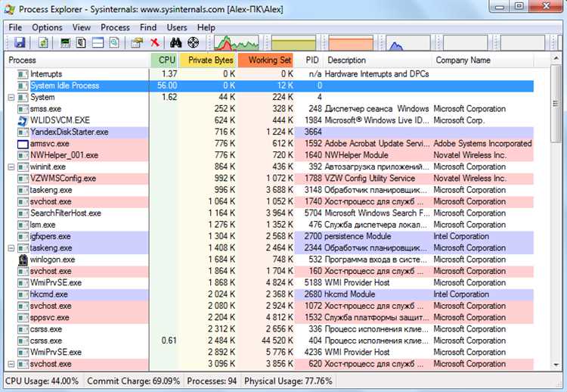
Task: Open the Process menu
Action: tap(115, 27)
